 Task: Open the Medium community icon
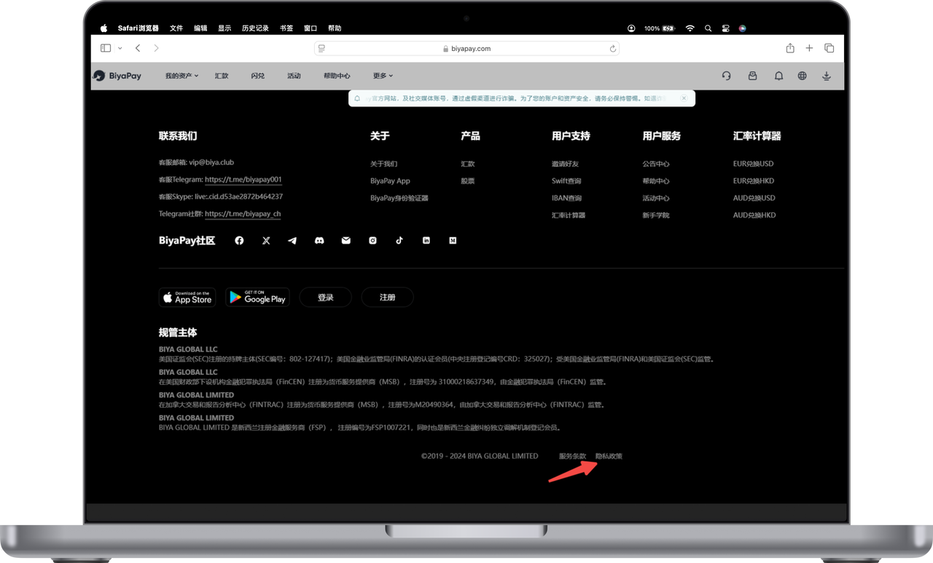click(453, 241)
